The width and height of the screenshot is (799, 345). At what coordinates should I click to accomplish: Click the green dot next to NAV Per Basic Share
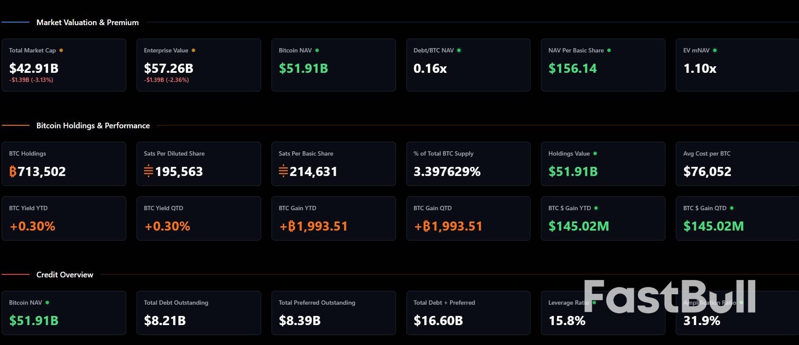coord(609,50)
